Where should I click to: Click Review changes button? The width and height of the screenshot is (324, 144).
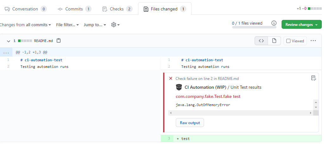point(302,25)
